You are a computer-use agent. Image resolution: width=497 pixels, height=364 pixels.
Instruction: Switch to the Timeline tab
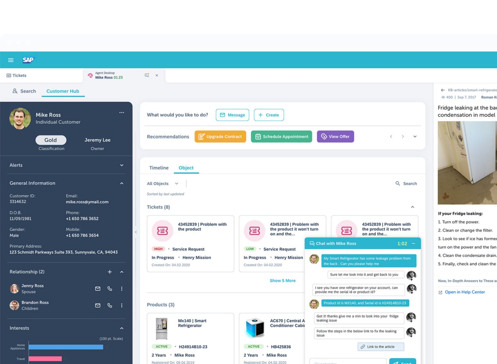(x=159, y=168)
